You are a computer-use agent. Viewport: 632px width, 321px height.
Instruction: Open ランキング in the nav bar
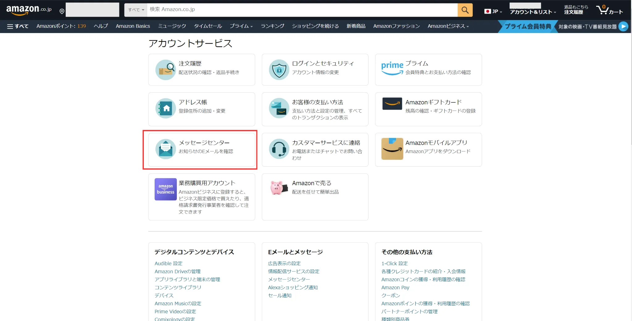click(x=272, y=26)
